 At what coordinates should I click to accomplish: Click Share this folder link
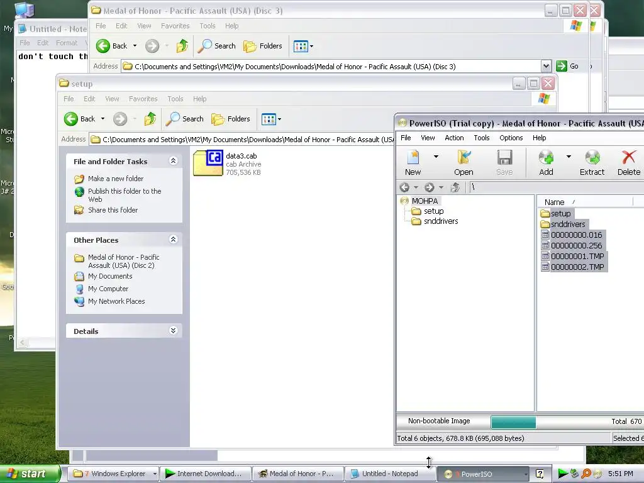(x=113, y=210)
